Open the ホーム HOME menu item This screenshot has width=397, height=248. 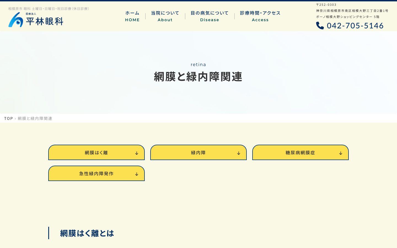pos(132,16)
